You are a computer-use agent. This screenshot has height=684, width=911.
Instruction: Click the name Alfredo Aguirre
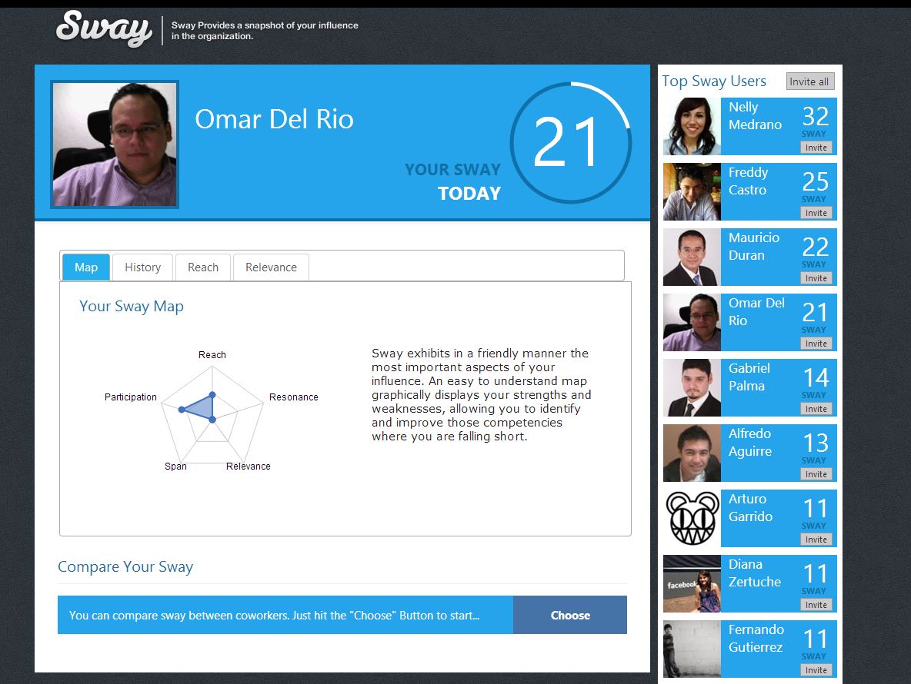(x=750, y=443)
